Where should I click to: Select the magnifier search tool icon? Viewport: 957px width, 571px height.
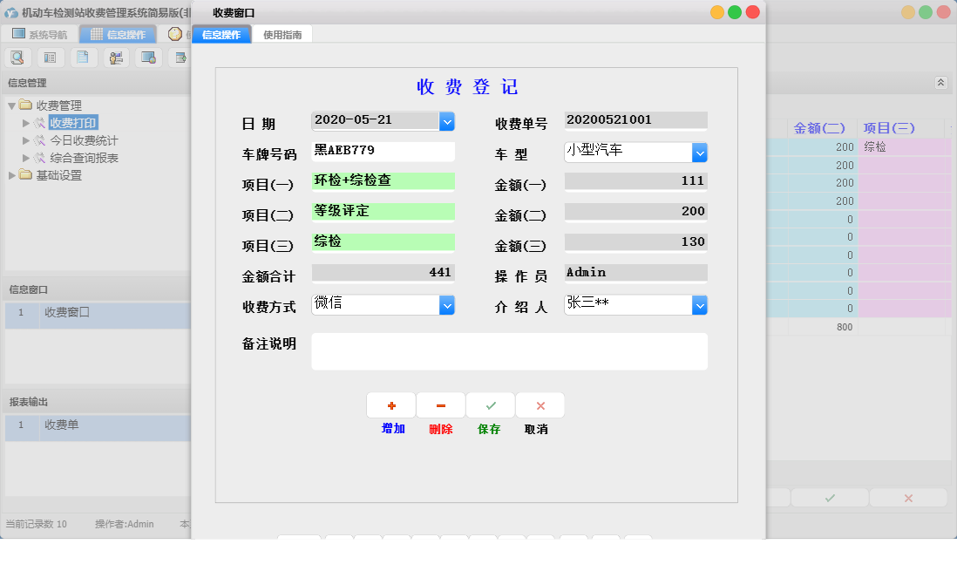(17, 57)
